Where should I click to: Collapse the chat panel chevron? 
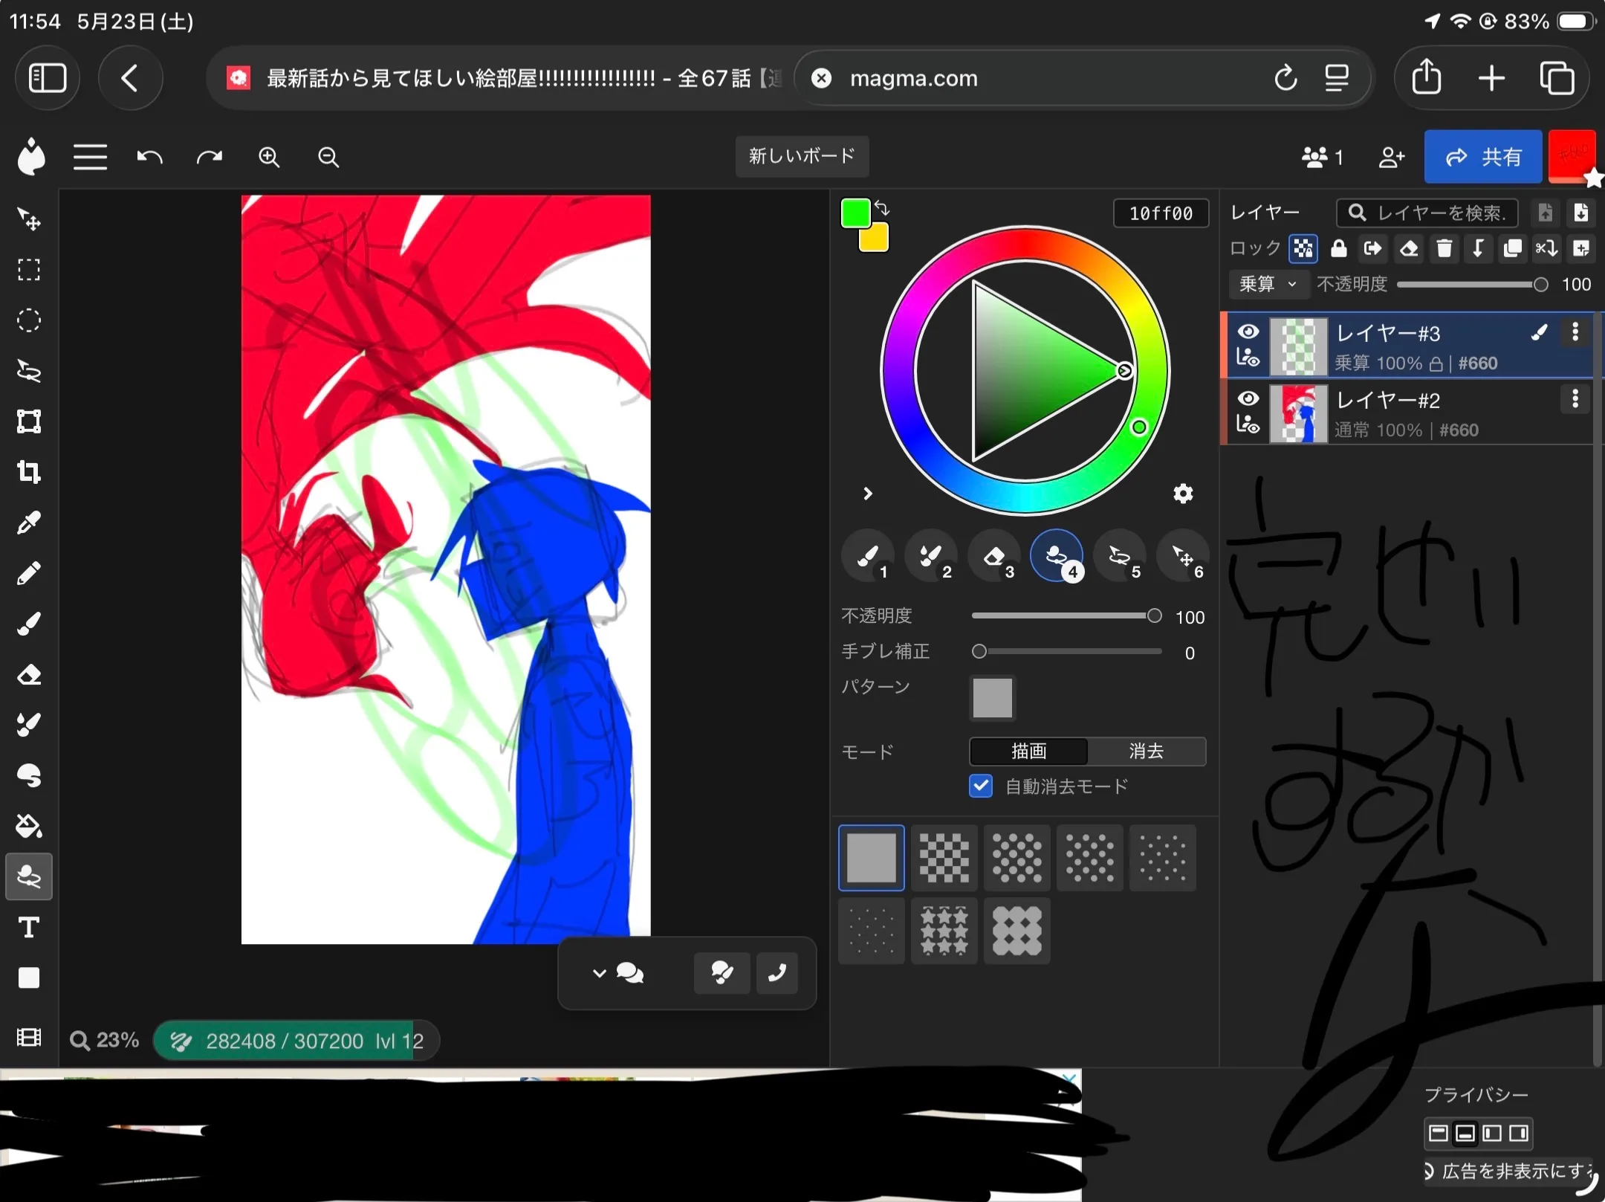click(x=599, y=973)
